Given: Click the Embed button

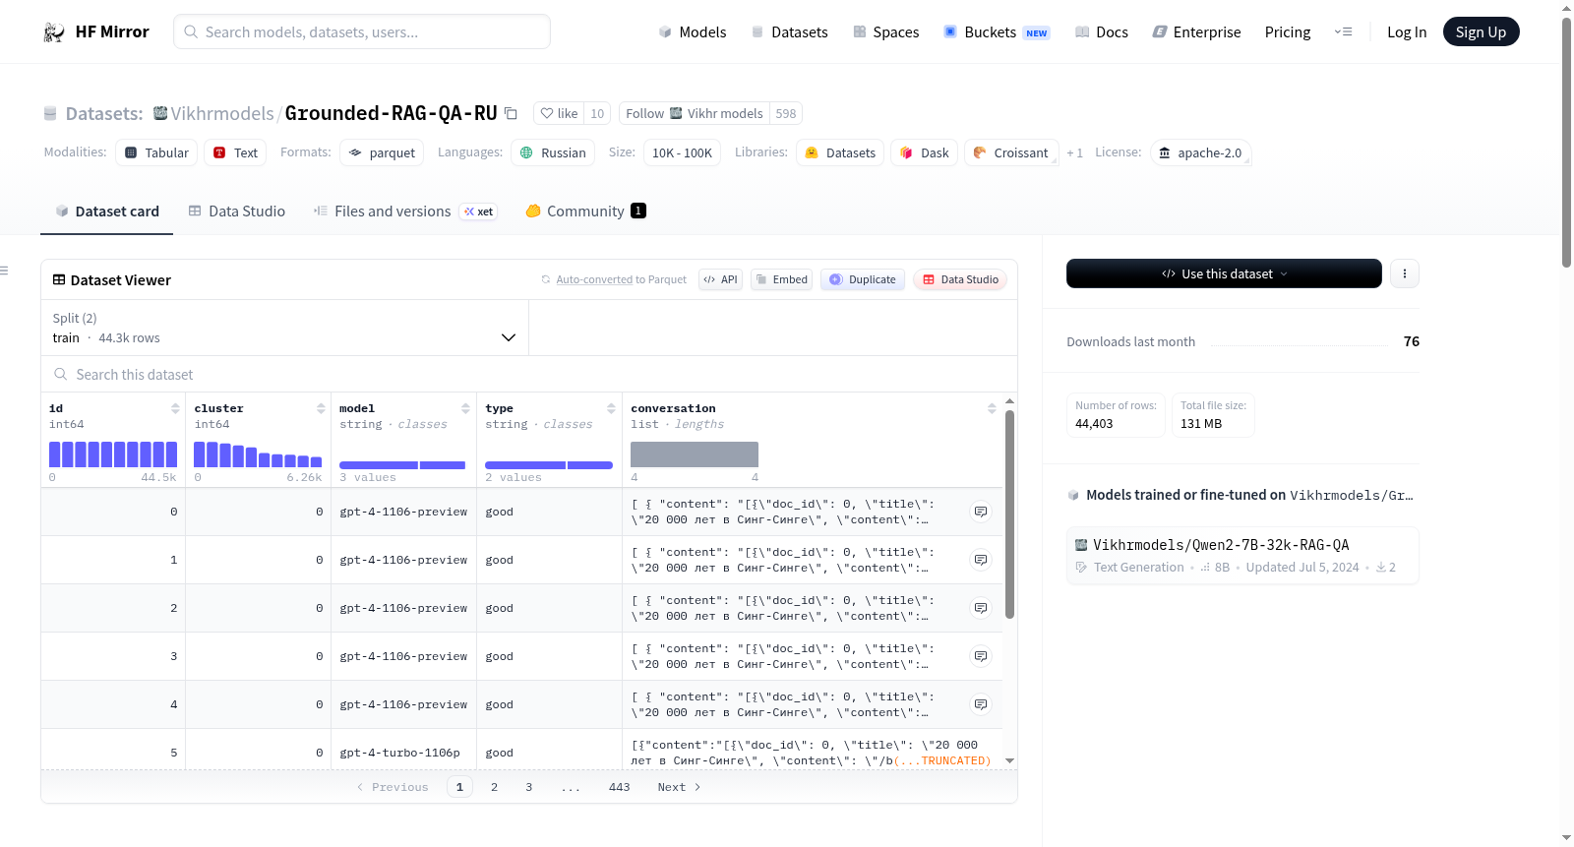Looking at the screenshot, I should pos(782,279).
